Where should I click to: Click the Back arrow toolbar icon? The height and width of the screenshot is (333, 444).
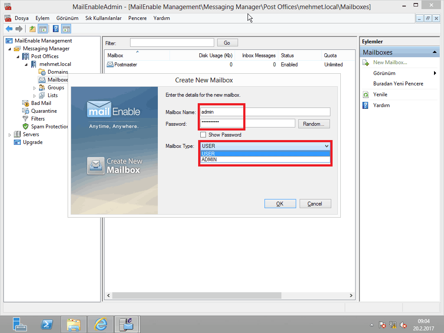[x=9, y=29]
